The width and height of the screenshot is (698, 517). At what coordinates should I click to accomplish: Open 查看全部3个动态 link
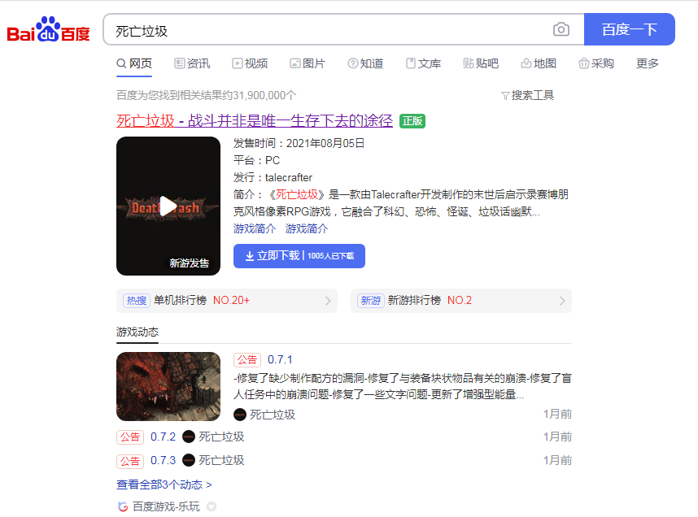[164, 484]
